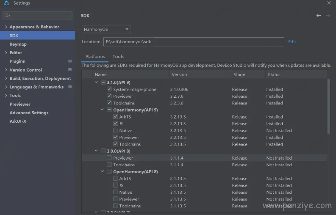Image resolution: width=336 pixels, height=215 pixels.
Task: Click the Version Control row badge icon
Action: coord(70,69)
